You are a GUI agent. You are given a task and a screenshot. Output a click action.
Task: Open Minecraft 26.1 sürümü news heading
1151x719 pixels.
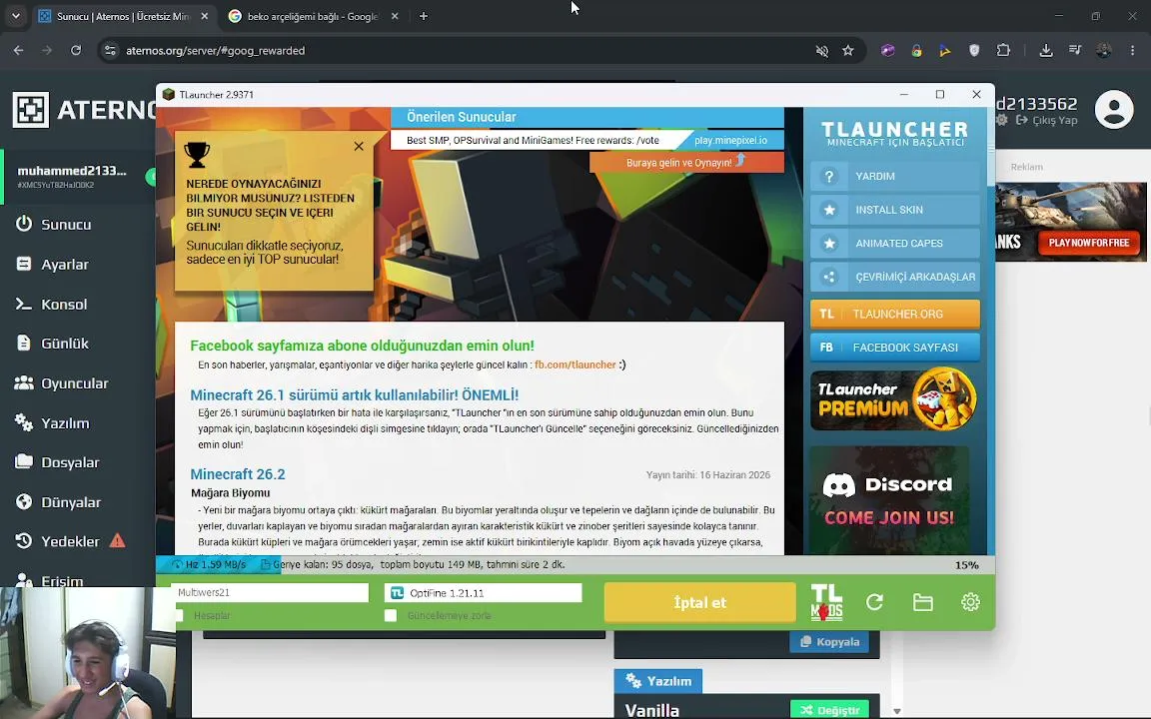[355, 394]
